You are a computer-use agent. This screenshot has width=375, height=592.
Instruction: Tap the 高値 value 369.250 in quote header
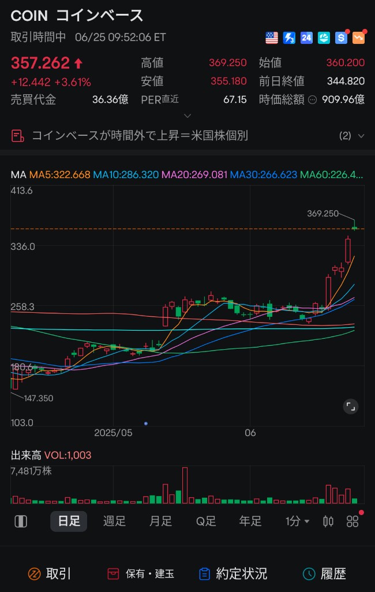pos(228,62)
